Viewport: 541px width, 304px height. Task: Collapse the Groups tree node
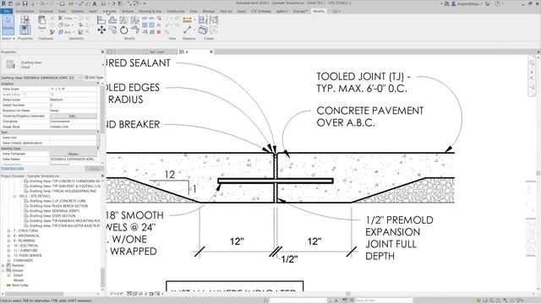3,270
